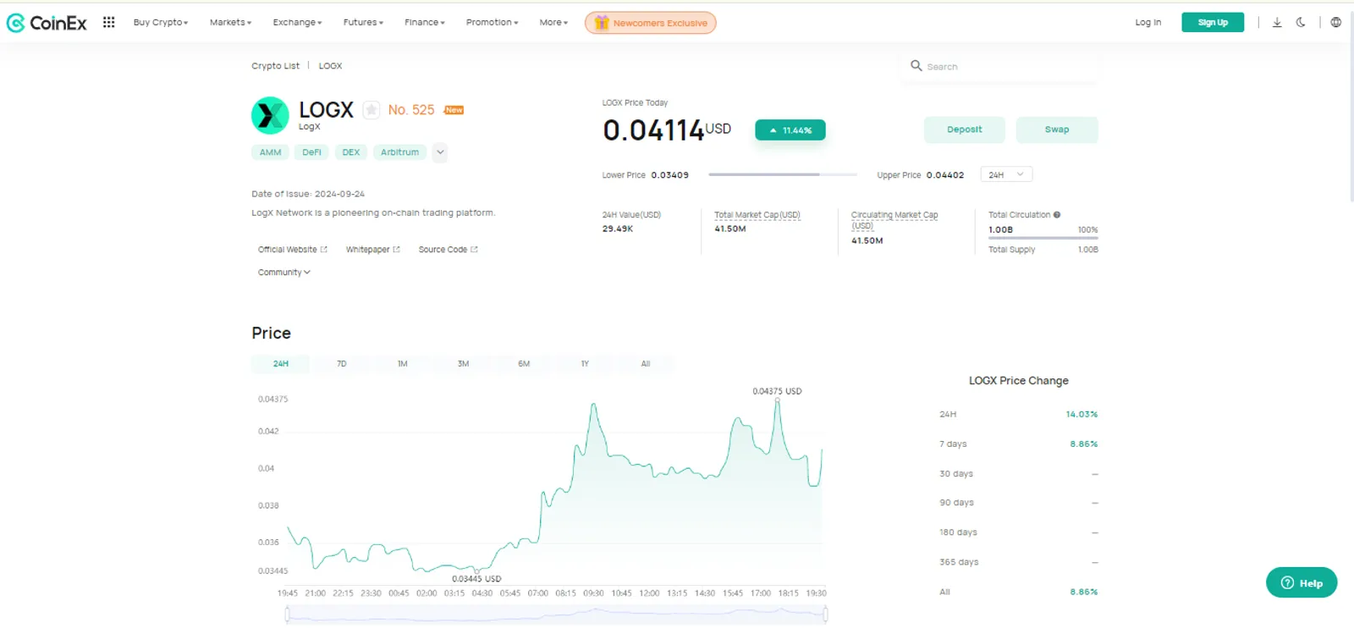This screenshot has width=1354, height=634.
Task: Click the download app icon
Action: tap(1277, 23)
